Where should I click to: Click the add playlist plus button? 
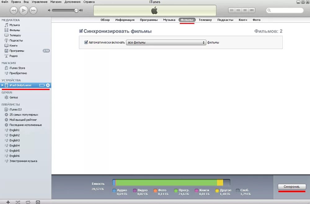8,202
